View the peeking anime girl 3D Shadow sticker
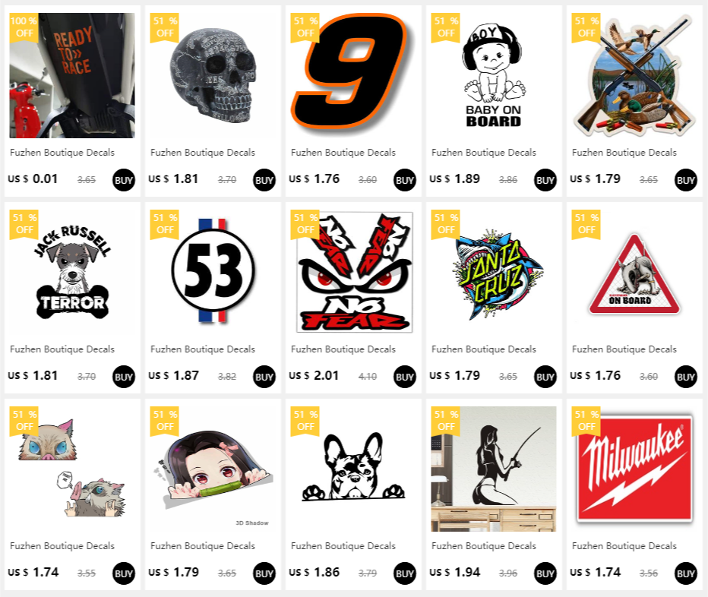The image size is (708, 597). coord(213,469)
